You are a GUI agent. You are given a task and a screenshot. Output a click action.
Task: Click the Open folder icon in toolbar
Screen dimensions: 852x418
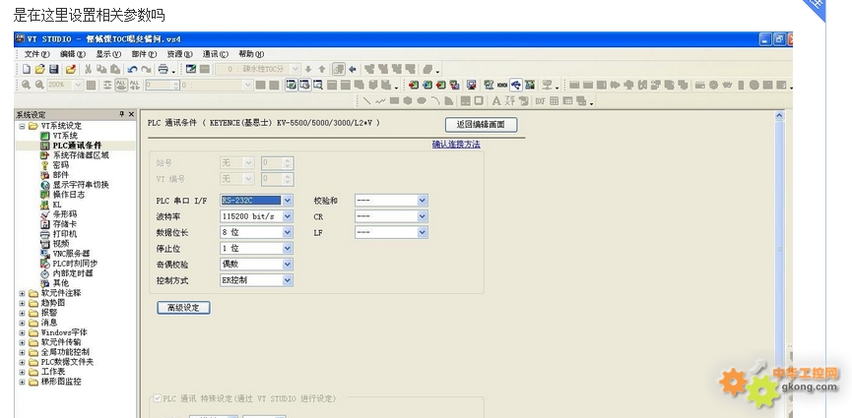[39, 69]
